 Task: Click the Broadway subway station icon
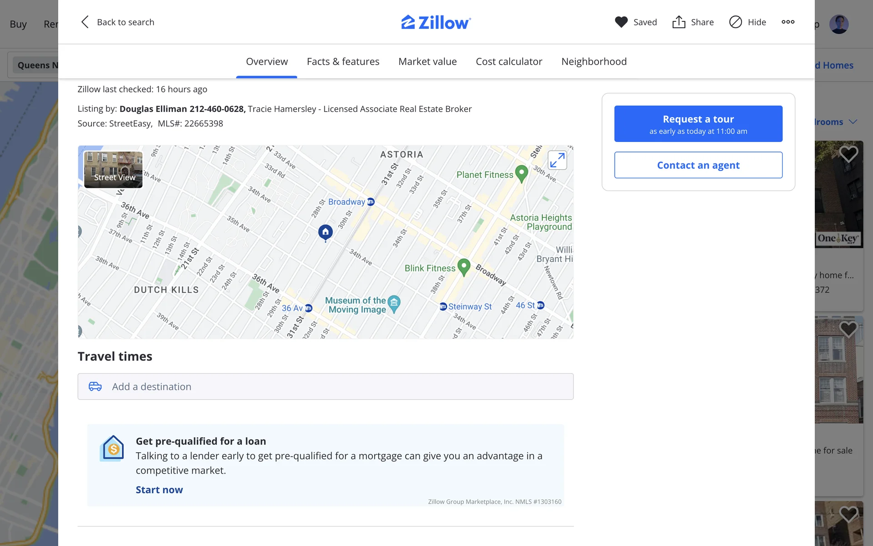371,202
